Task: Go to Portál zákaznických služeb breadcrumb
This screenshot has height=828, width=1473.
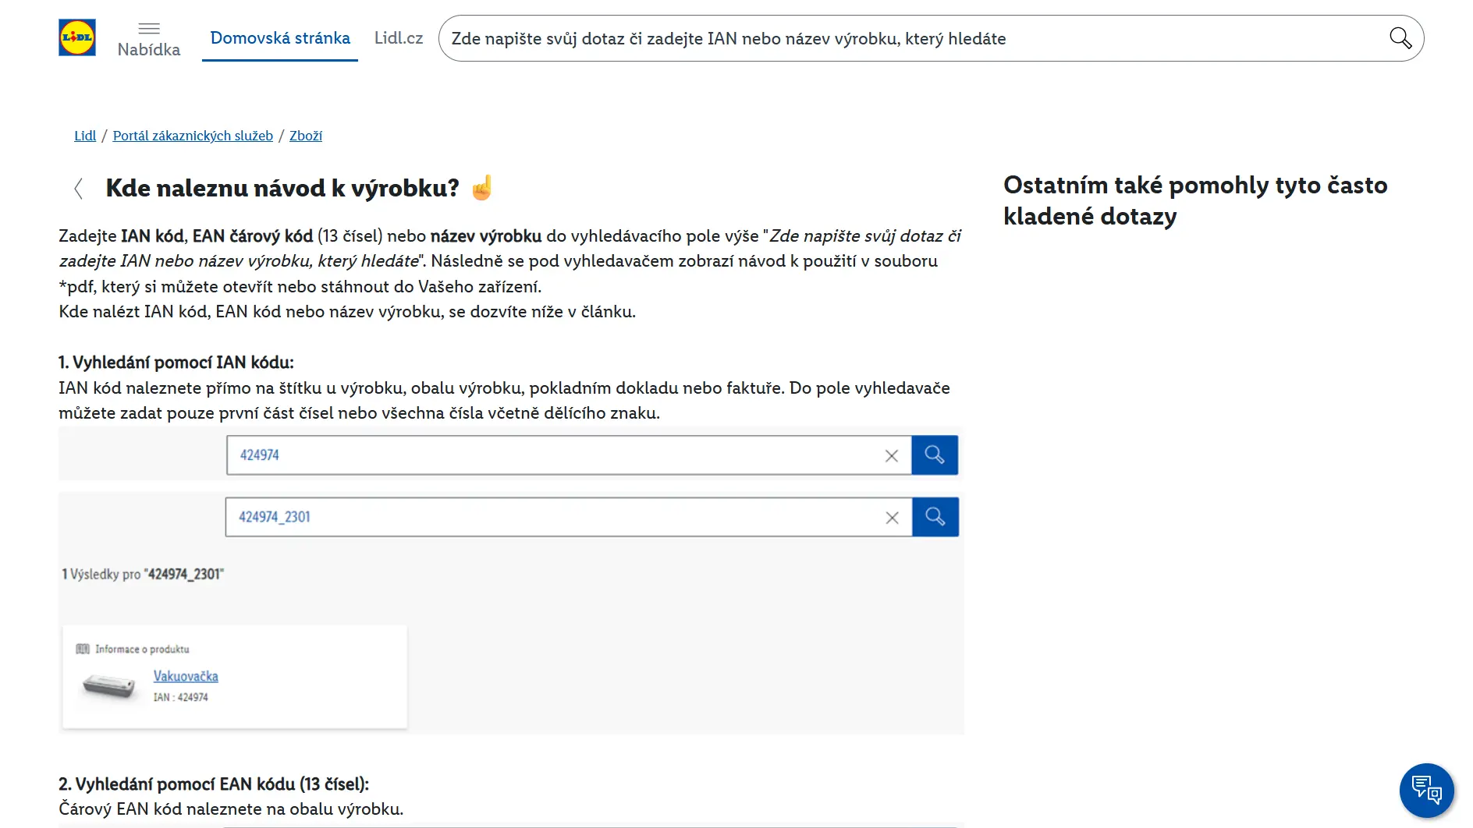Action: tap(193, 136)
